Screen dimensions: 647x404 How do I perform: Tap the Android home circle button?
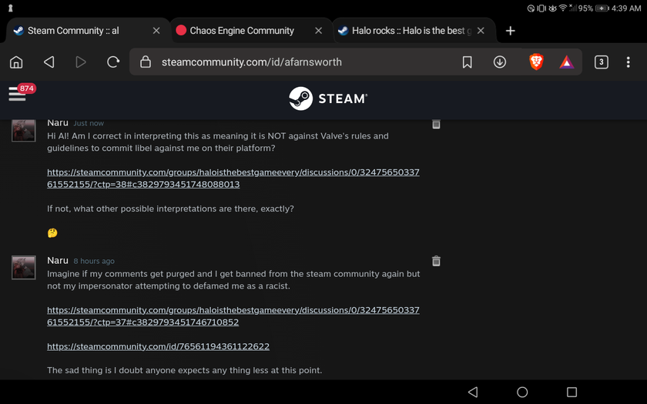coord(522,392)
